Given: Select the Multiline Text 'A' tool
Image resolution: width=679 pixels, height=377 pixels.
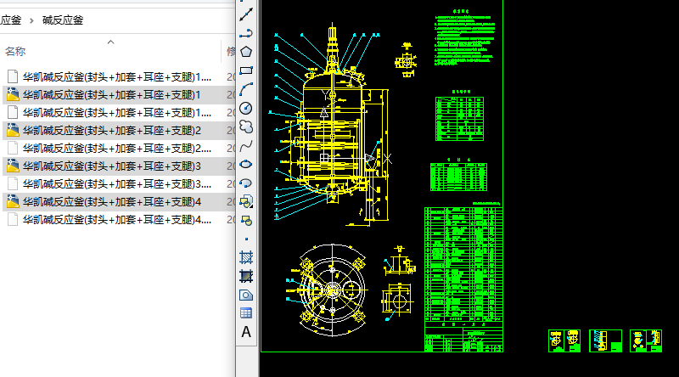Looking at the screenshot, I should coord(246,332).
